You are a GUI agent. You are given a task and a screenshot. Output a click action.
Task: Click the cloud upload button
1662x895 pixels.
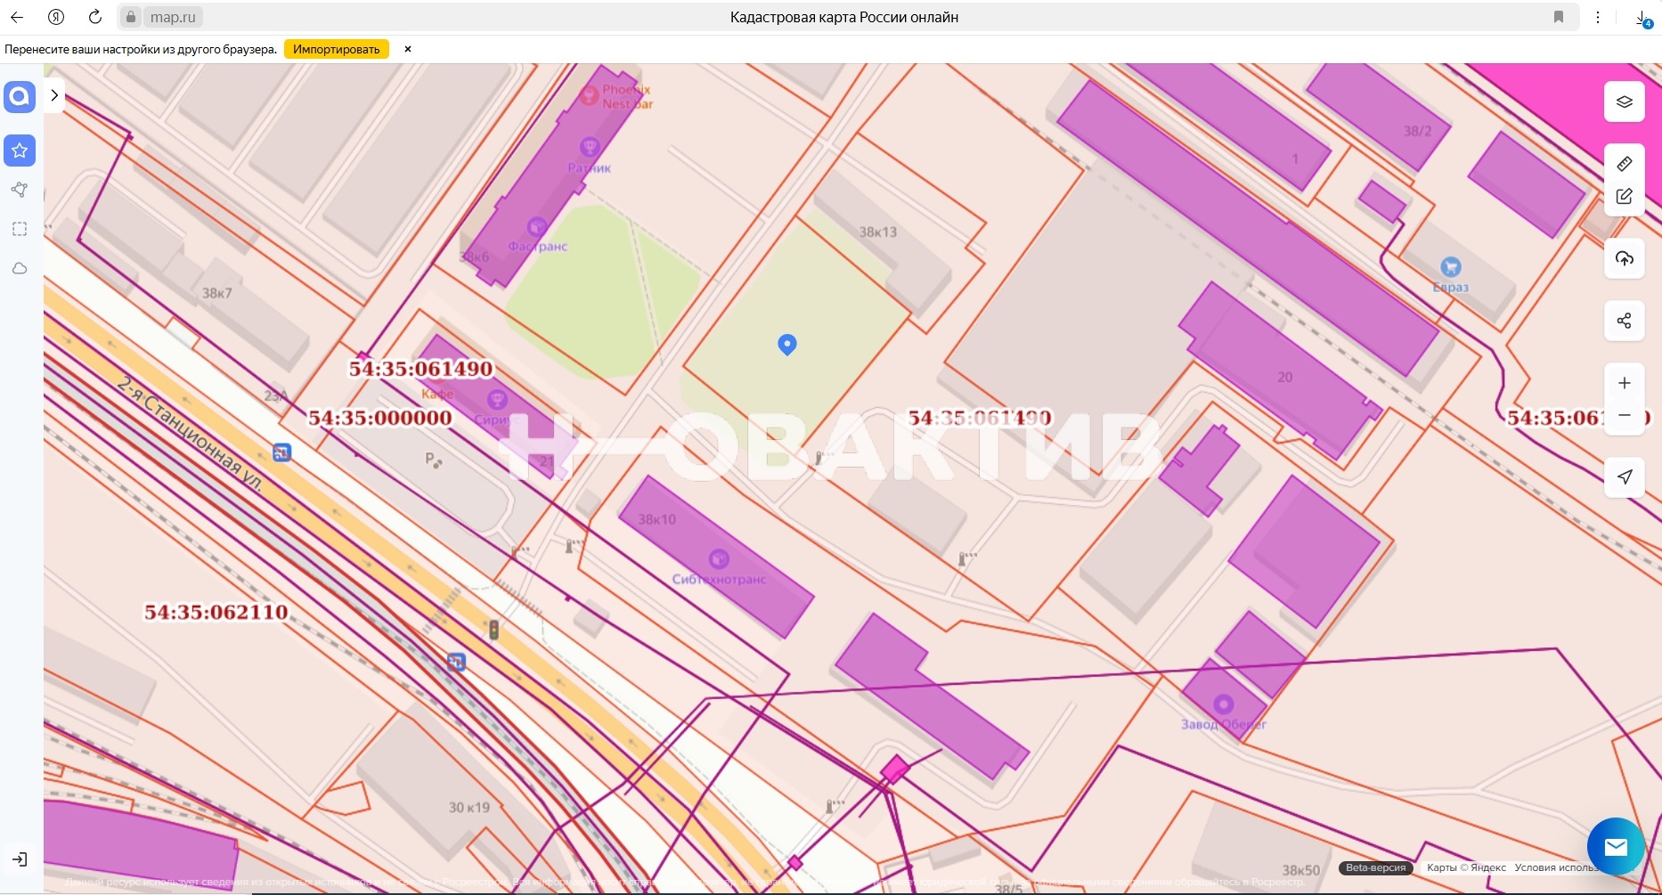pos(1624,259)
